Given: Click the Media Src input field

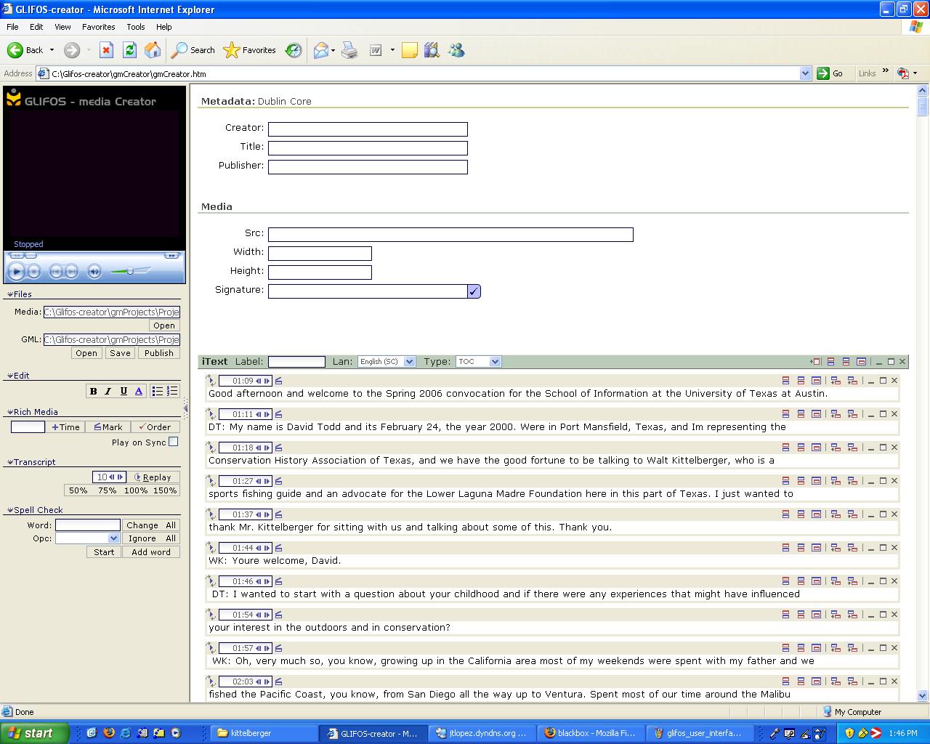Looking at the screenshot, I should (x=450, y=235).
